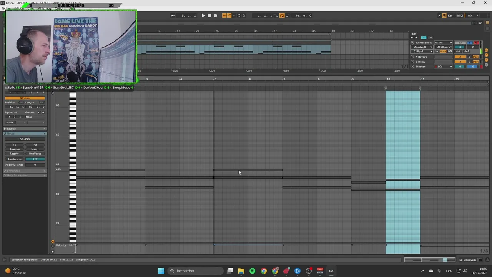The width and height of the screenshot is (492, 277).
Task: Apply Legato to notes
Action: click(15, 154)
